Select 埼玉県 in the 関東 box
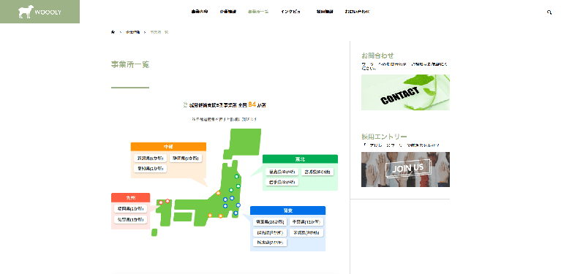The height and width of the screenshot is (274, 561). pos(270,222)
